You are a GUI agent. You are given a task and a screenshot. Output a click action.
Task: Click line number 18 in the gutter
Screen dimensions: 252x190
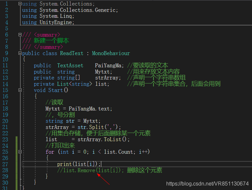click(x=5, y=109)
